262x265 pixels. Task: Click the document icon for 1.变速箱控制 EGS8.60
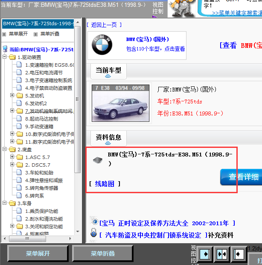19,65
